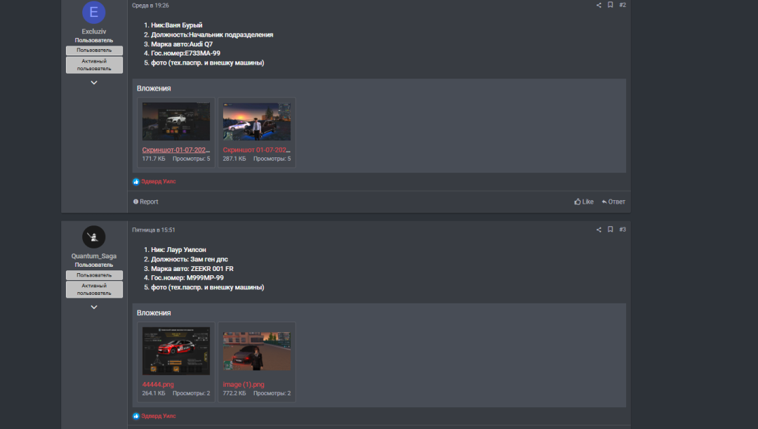Image resolution: width=758 pixels, height=429 pixels.
Task: Click the reply arrow Ответ on post #2
Action: click(x=613, y=202)
